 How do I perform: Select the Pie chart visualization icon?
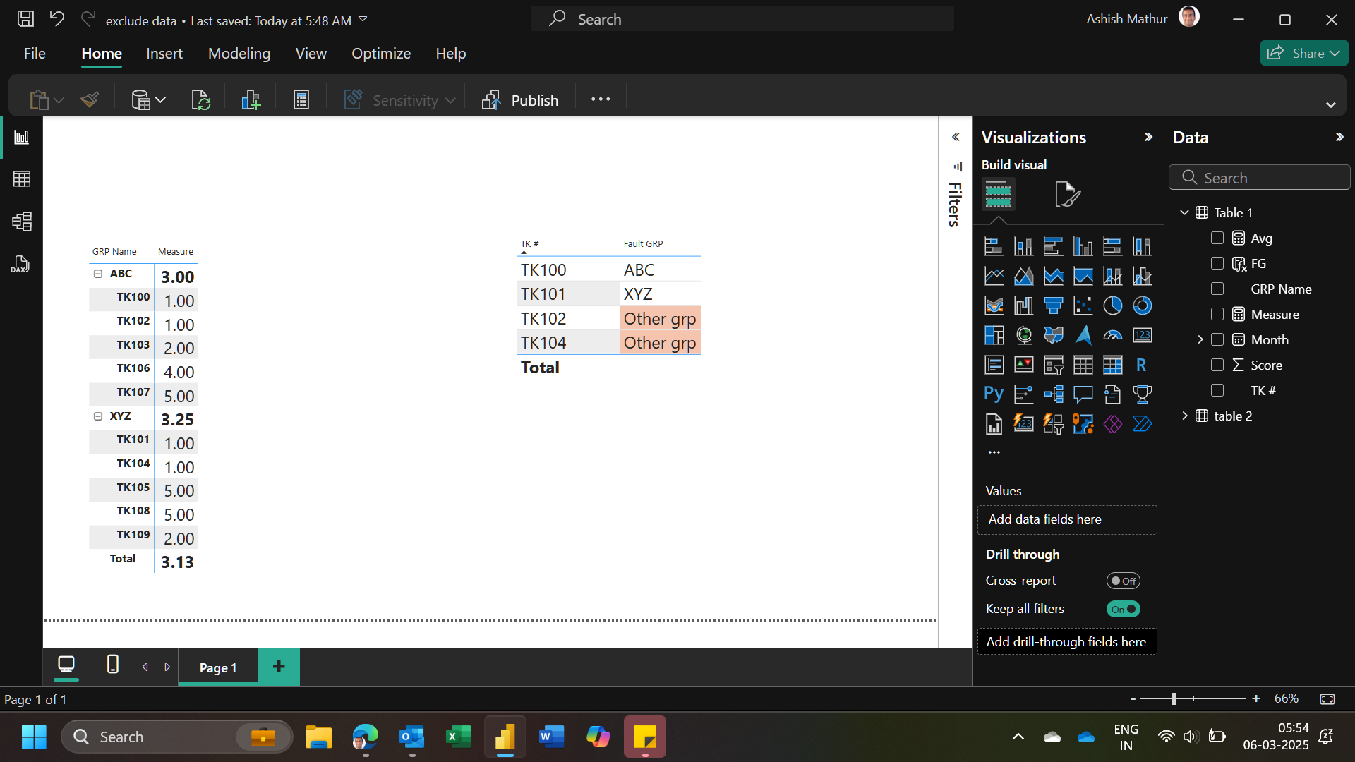pos(1113,306)
